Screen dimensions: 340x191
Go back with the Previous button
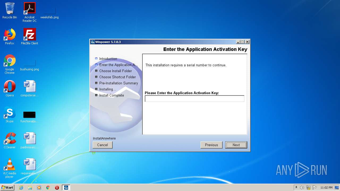[211, 145]
